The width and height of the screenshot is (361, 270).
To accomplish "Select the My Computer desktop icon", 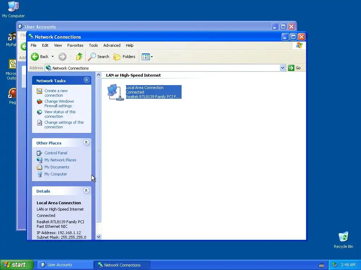I will click(13, 9).
